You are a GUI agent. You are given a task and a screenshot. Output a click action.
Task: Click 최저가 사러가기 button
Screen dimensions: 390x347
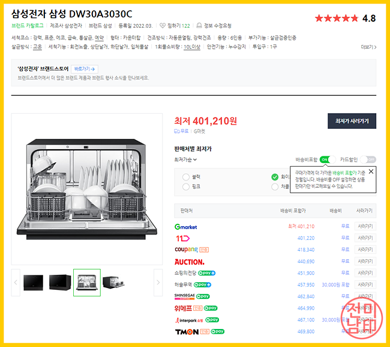click(352, 121)
